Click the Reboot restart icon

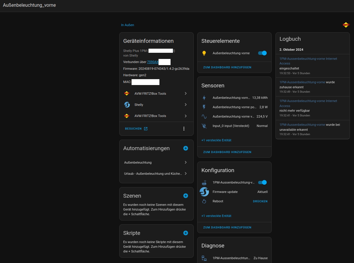coord(204,201)
